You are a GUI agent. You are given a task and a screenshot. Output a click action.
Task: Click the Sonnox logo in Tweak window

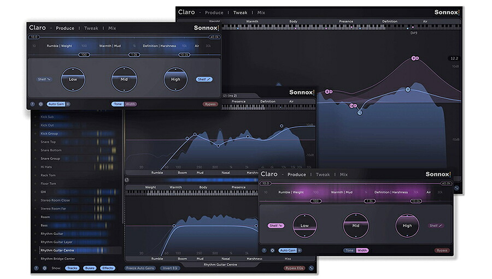point(447,12)
